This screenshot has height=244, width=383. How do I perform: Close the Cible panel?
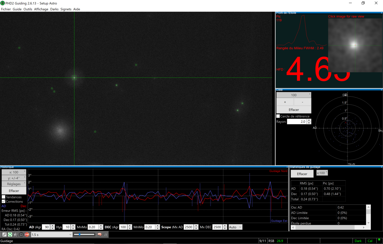click(x=381, y=90)
